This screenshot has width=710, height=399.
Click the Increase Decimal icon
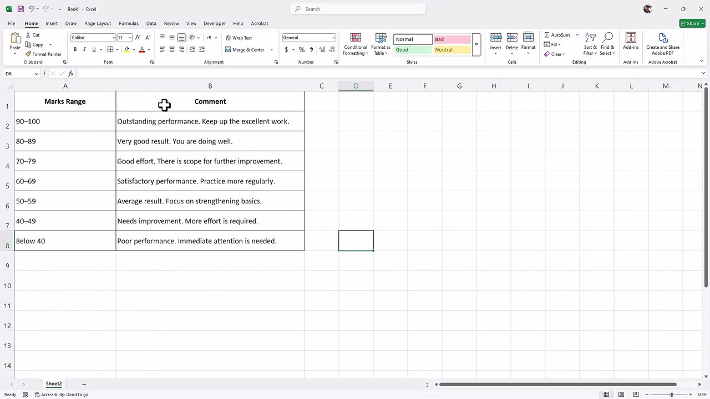(321, 49)
